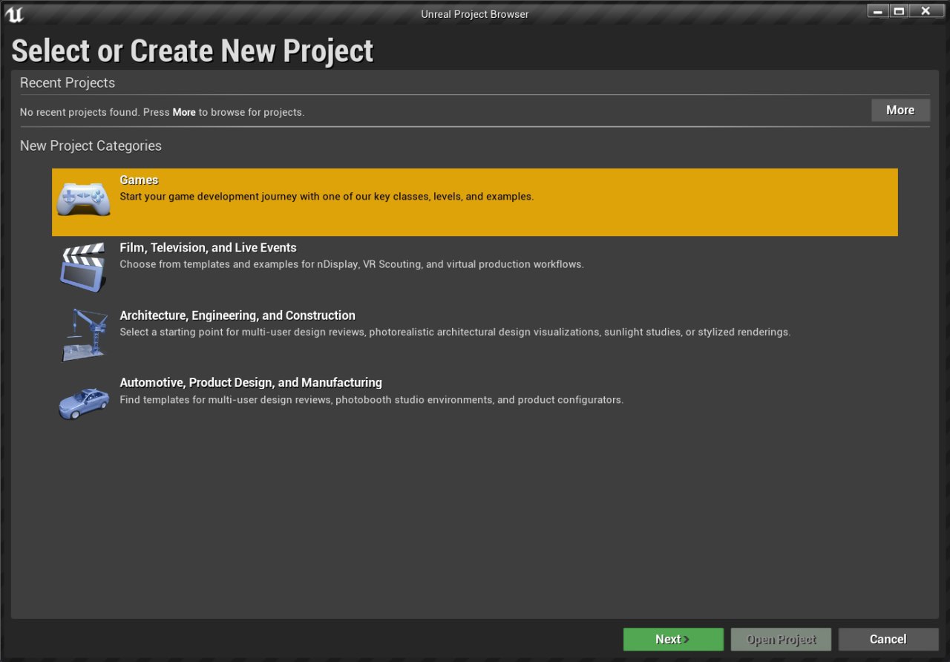
Task: Click the Open Project button
Action: point(781,639)
